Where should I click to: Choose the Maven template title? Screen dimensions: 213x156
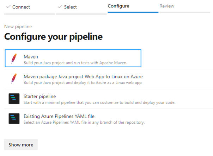click(x=31, y=57)
